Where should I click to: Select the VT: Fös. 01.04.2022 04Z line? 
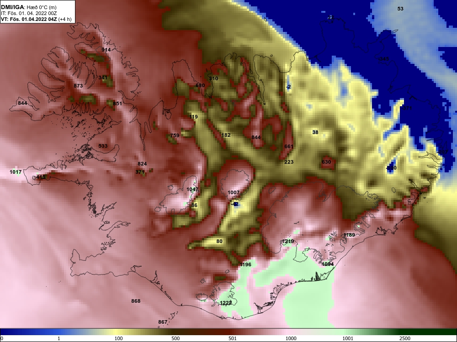36,19
